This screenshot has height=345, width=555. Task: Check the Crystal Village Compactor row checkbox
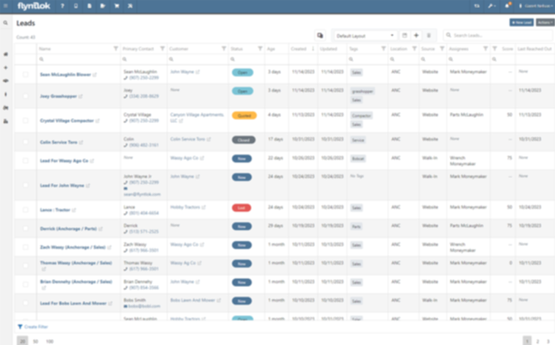(26, 120)
